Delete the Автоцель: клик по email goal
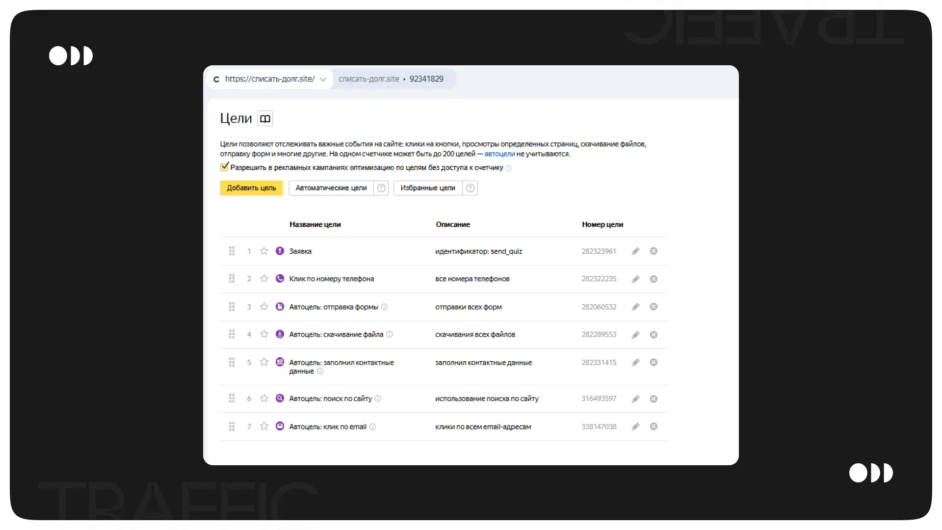Image resolution: width=942 pixels, height=530 pixels. click(654, 426)
